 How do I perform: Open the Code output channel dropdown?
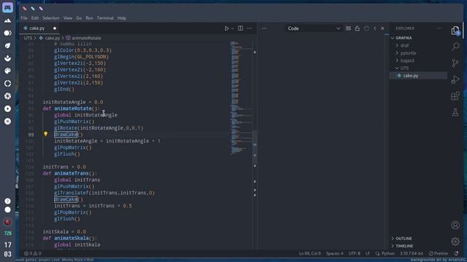tap(314, 28)
